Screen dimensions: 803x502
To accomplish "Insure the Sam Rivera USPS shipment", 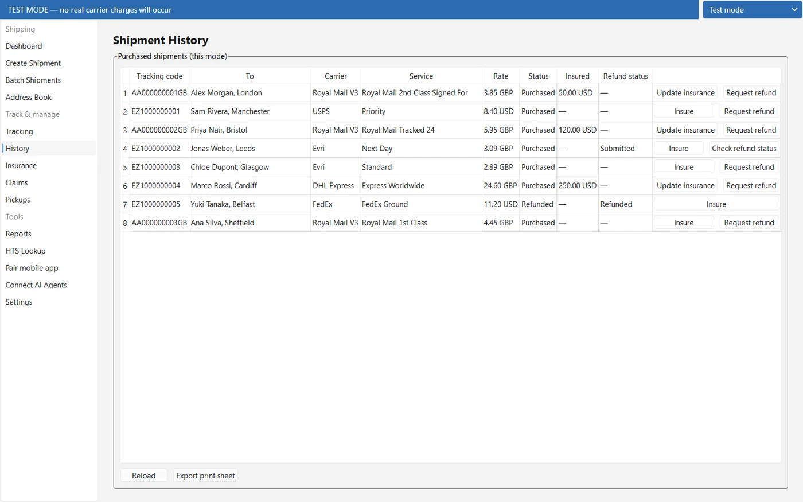I will (x=684, y=111).
